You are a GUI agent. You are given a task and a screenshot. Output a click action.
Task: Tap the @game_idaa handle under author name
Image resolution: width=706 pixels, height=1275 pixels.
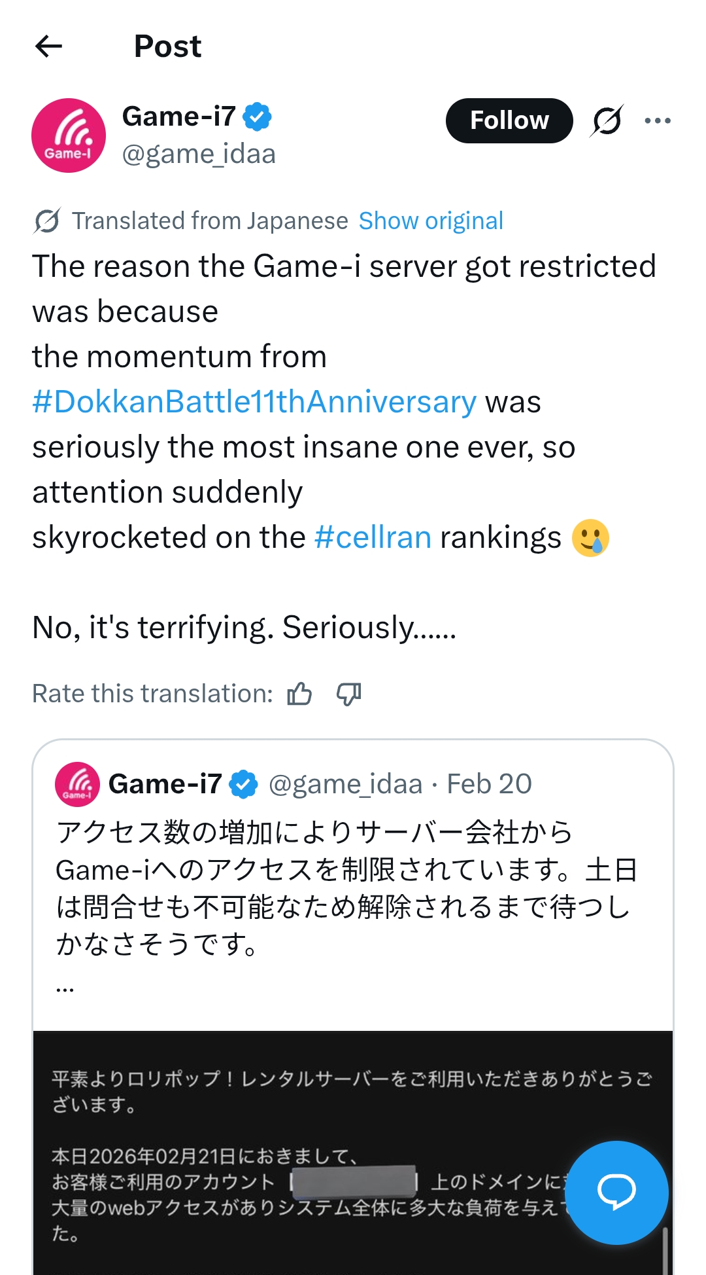199,154
